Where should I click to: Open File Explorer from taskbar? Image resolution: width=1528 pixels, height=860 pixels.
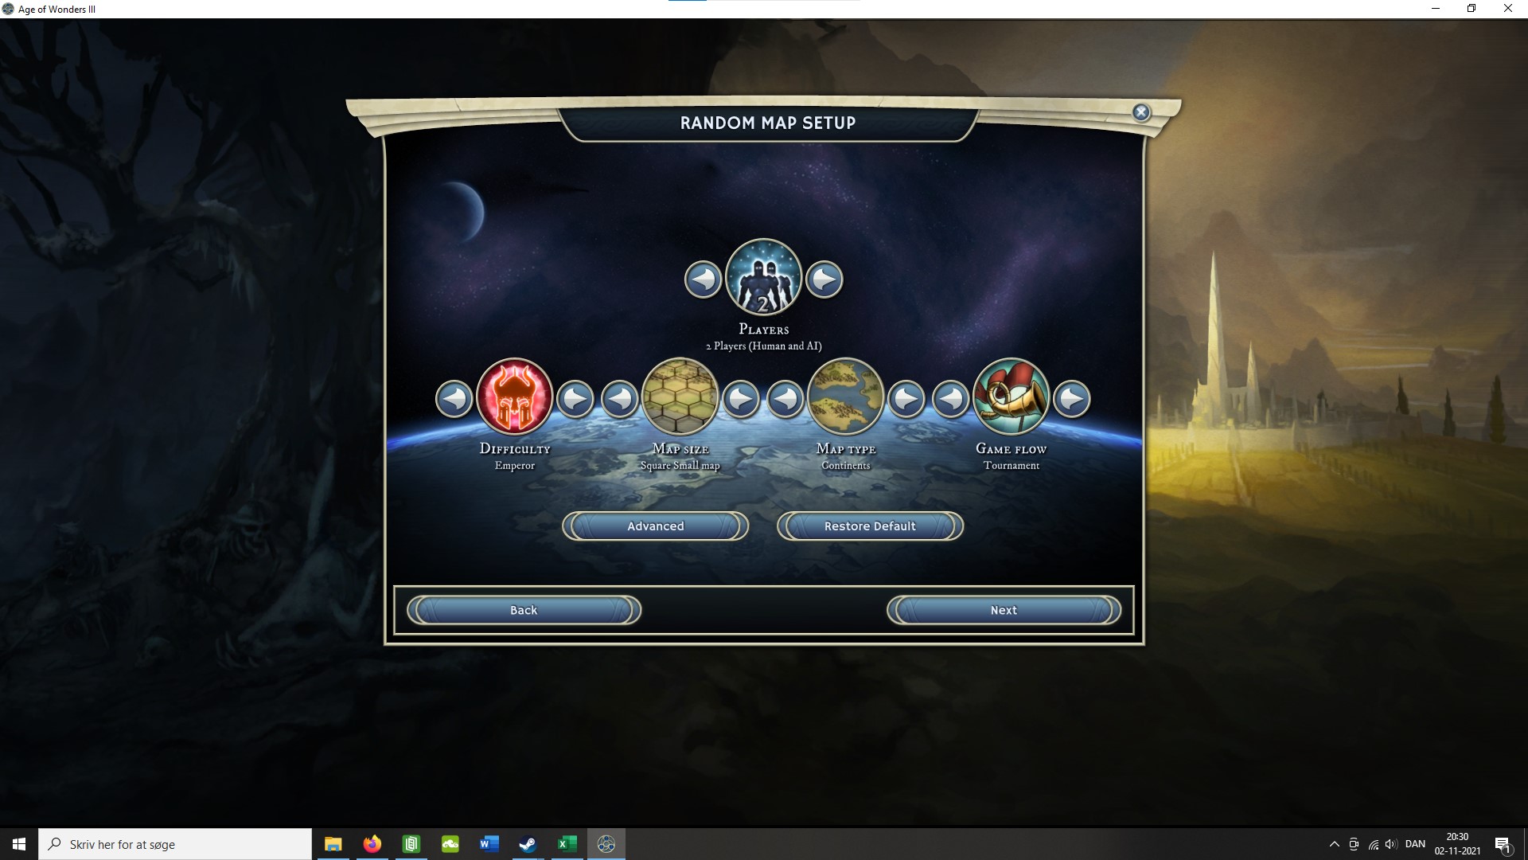pyautogui.click(x=333, y=844)
